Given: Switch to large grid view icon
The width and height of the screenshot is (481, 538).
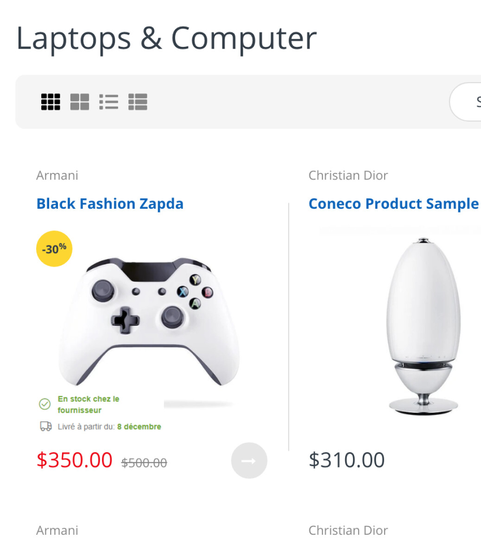Looking at the screenshot, I should pos(80,102).
